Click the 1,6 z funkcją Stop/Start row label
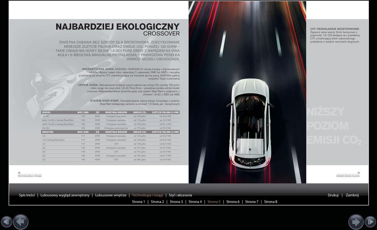The image size is (377, 230). pyautogui.click(x=53, y=140)
